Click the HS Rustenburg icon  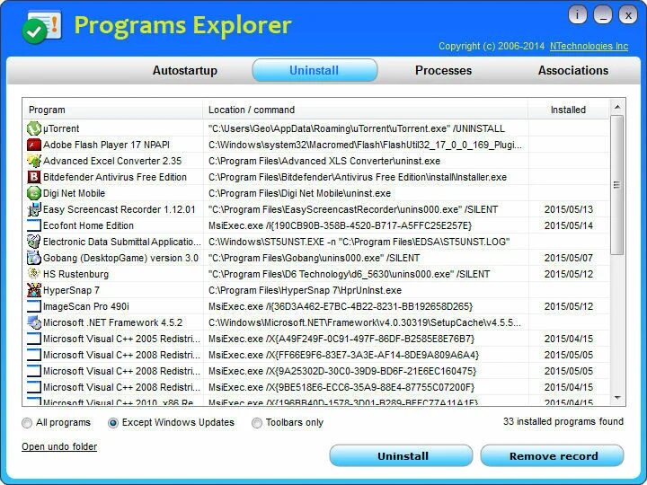34,274
